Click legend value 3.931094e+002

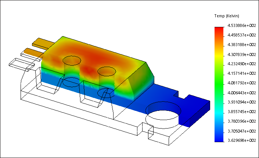(x=242, y=102)
